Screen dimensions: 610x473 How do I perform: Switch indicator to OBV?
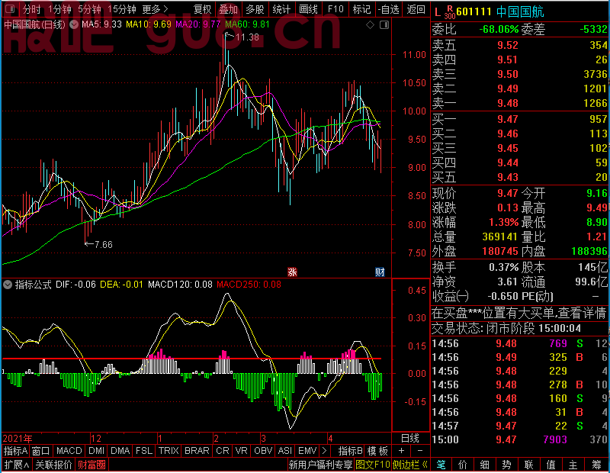[x=263, y=451]
